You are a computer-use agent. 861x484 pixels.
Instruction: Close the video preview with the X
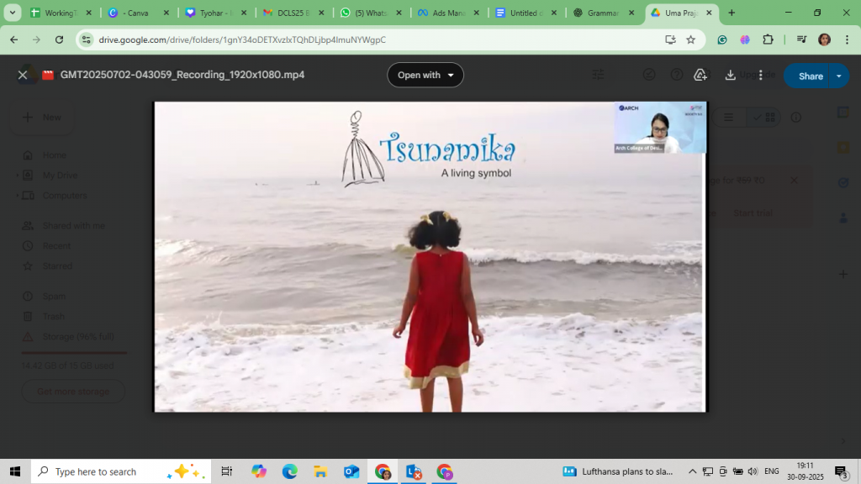pyautogui.click(x=23, y=75)
